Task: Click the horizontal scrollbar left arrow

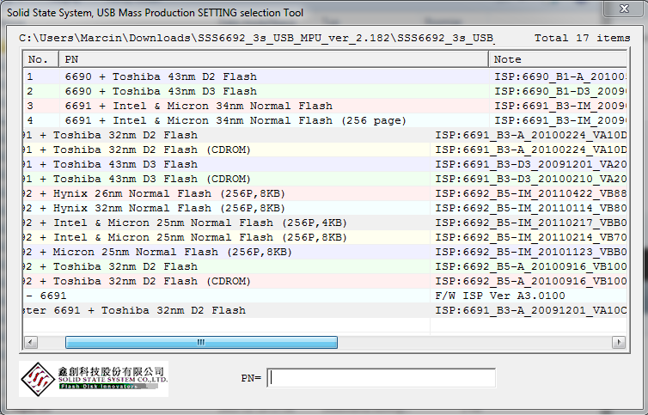Action: click(31, 342)
